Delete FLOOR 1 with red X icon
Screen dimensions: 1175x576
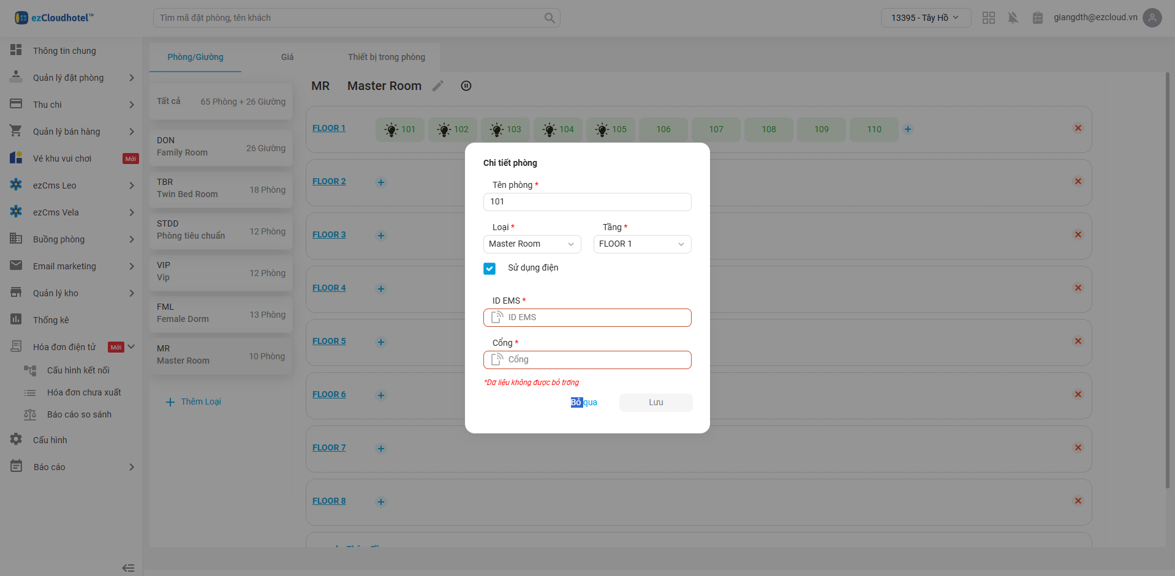pos(1078,129)
